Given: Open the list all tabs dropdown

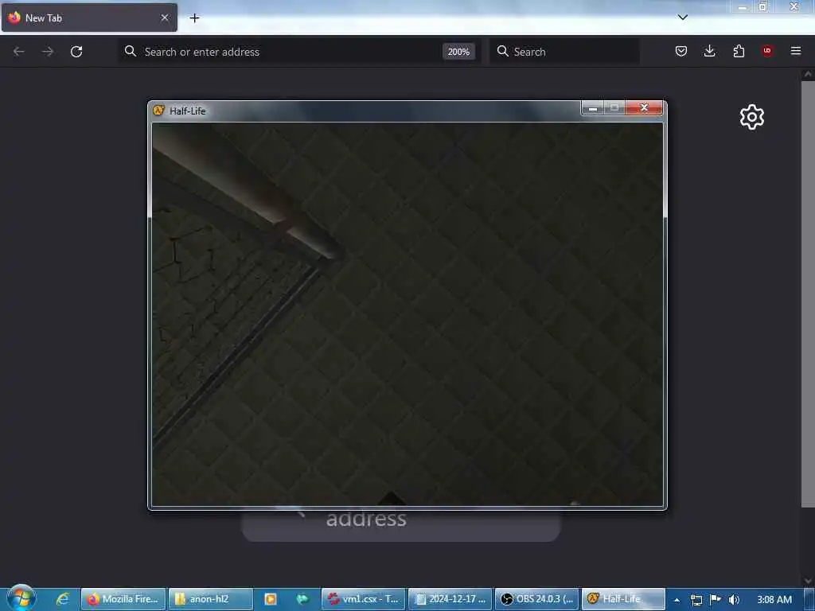Looking at the screenshot, I should [x=682, y=18].
